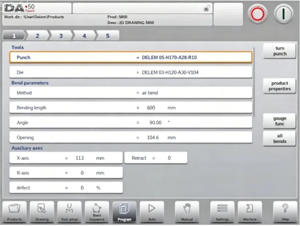The height and width of the screenshot is (226, 300).
Task: Switch to Manual mode
Action: (187, 212)
